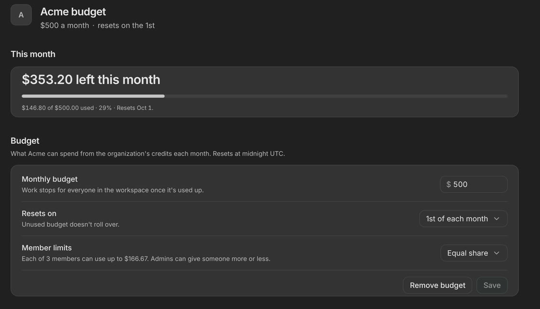The width and height of the screenshot is (540, 309).
Task: Open the 'Equal share' member limits dropdown
Action: 474,253
